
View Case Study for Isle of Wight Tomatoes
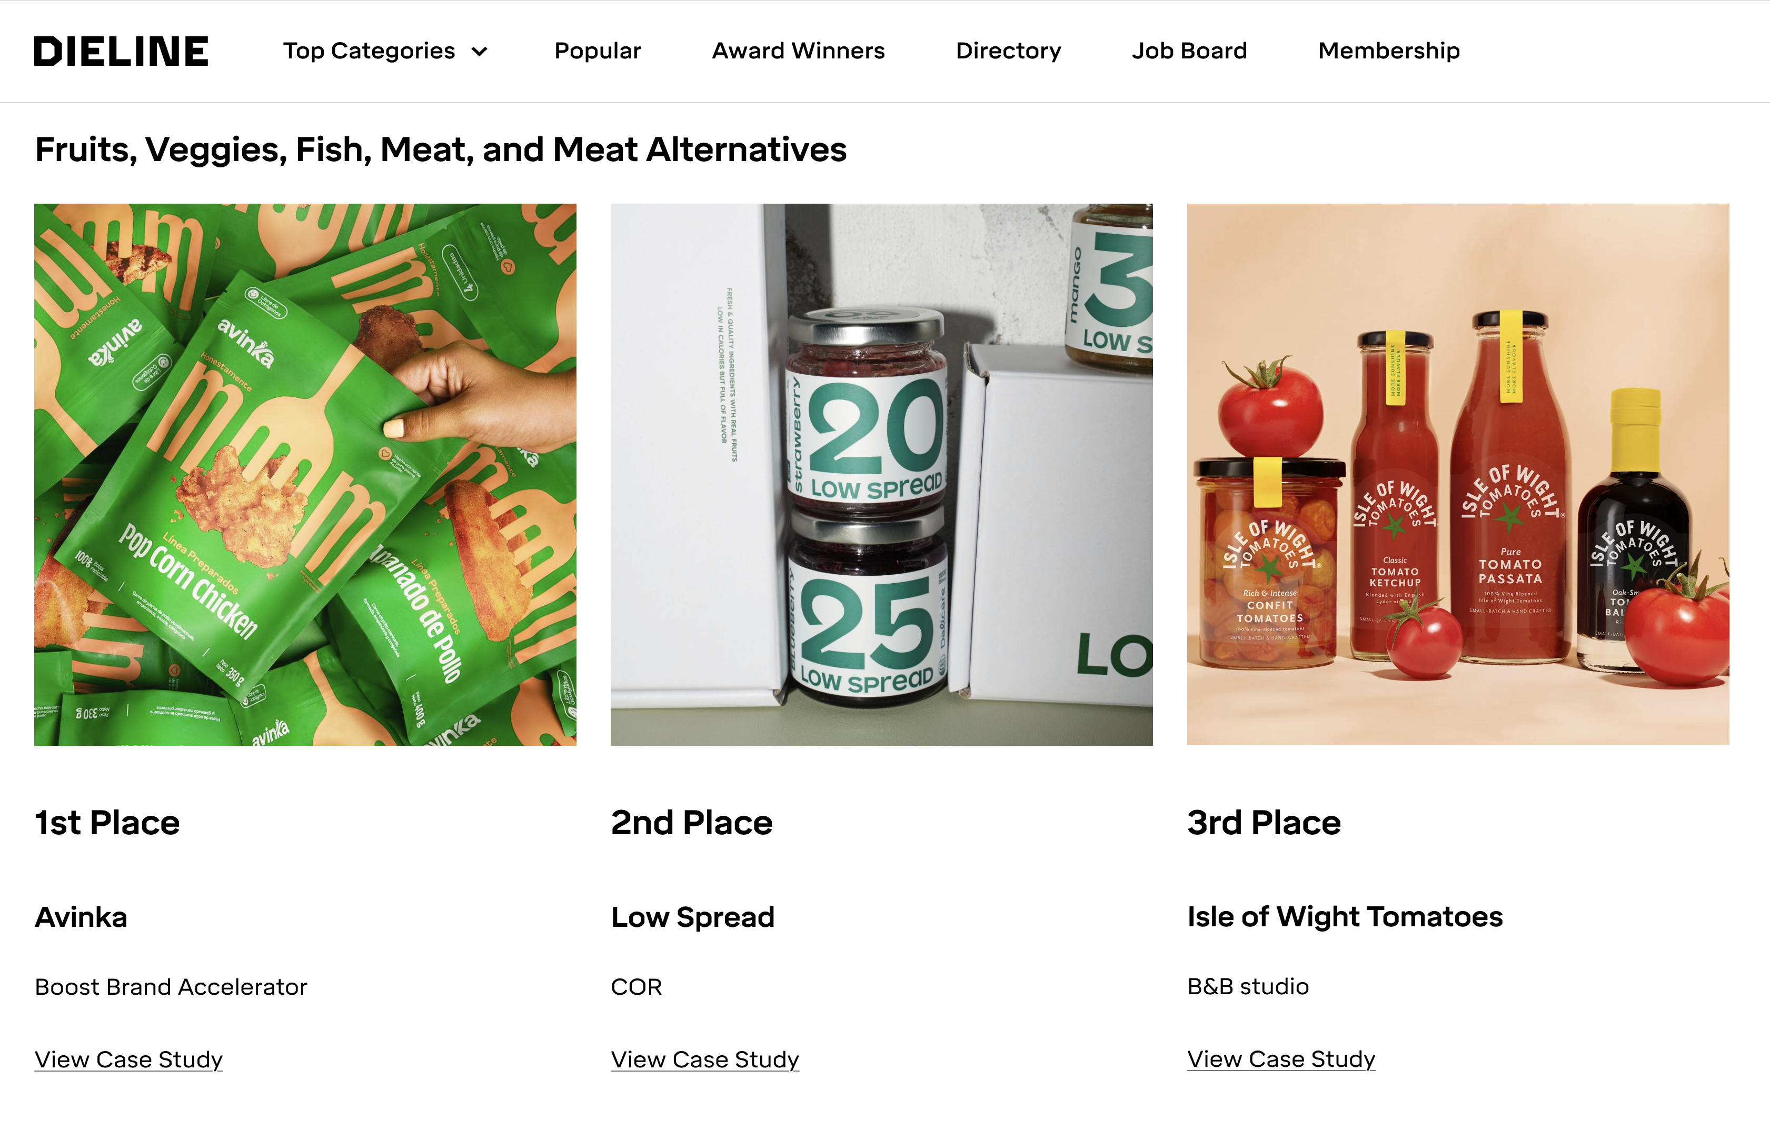click(1281, 1059)
